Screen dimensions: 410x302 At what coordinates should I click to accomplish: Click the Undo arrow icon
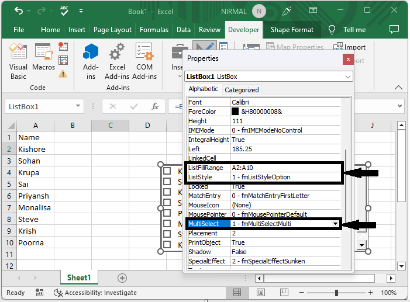pyautogui.click(x=19, y=11)
